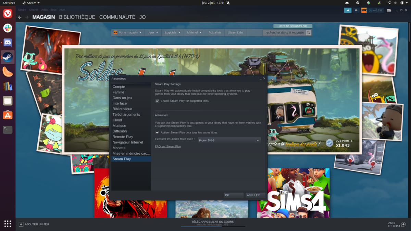Open the Steam inbox envelope icon
The width and height of the screenshot is (411, 231).
click(x=356, y=10)
